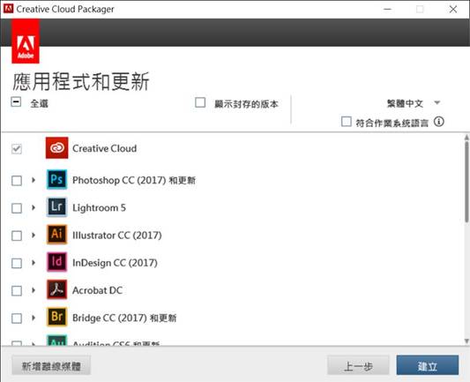Click the Acrobat DC icon
The height and width of the screenshot is (382, 470).
click(56, 289)
